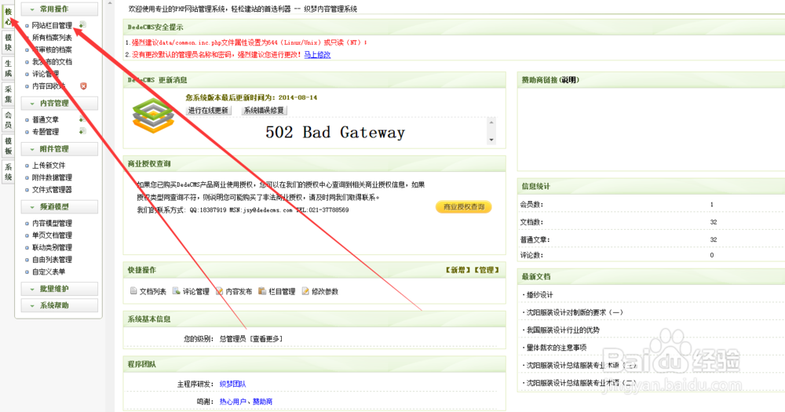Follow the 马上修改 link in the security tips
The height and width of the screenshot is (412, 785).
pyautogui.click(x=317, y=55)
